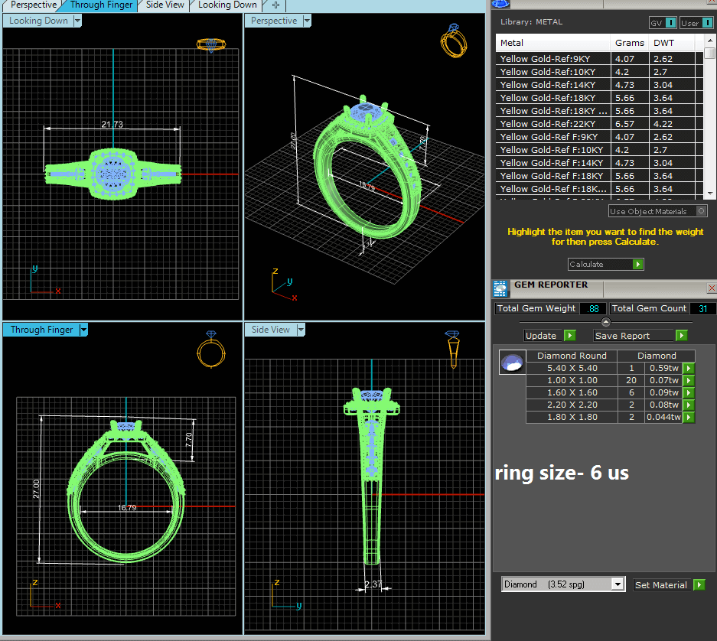Click the green arrow next to Update
The width and height of the screenshot is (717, 641).
[569, 336]
